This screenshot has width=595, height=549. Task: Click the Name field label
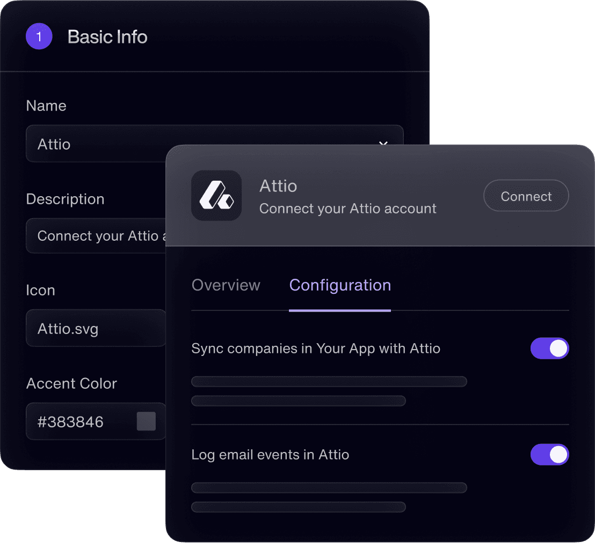(46, 106)
